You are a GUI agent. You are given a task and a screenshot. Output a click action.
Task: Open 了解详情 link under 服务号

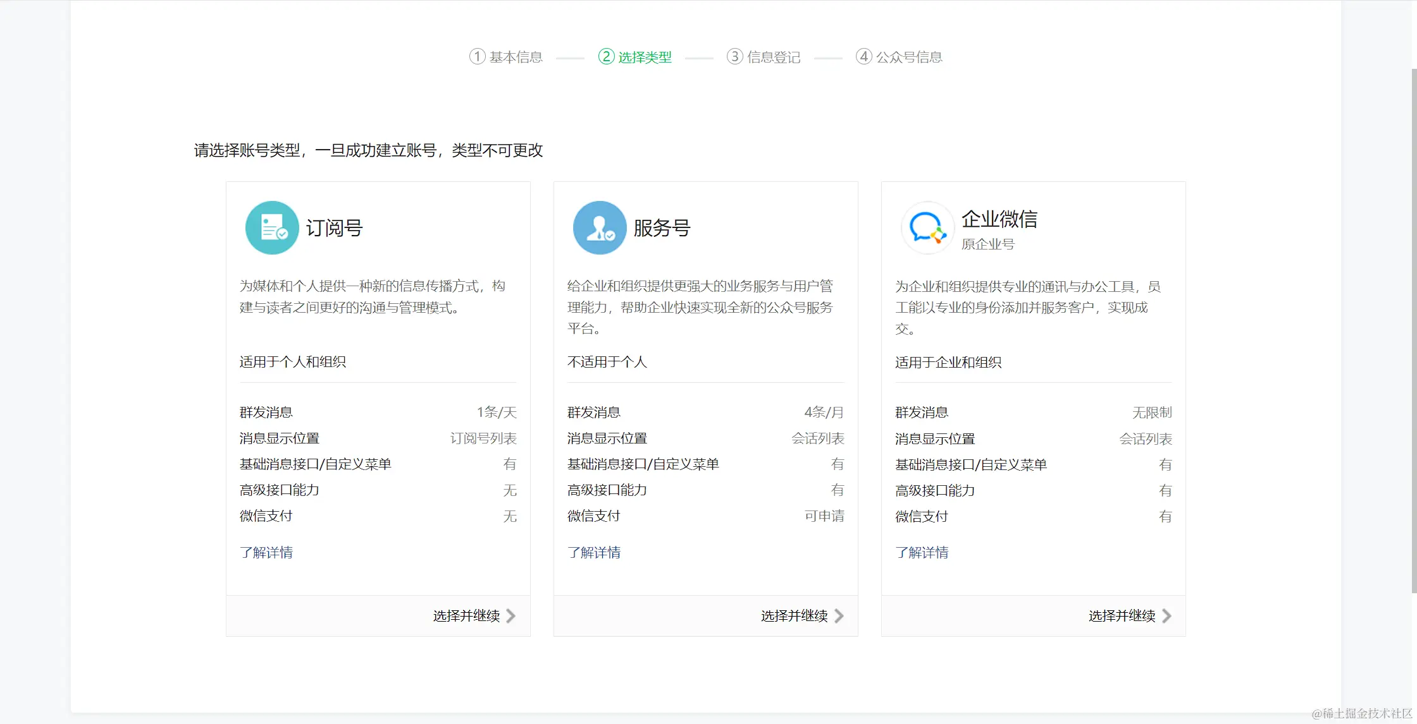594,553
